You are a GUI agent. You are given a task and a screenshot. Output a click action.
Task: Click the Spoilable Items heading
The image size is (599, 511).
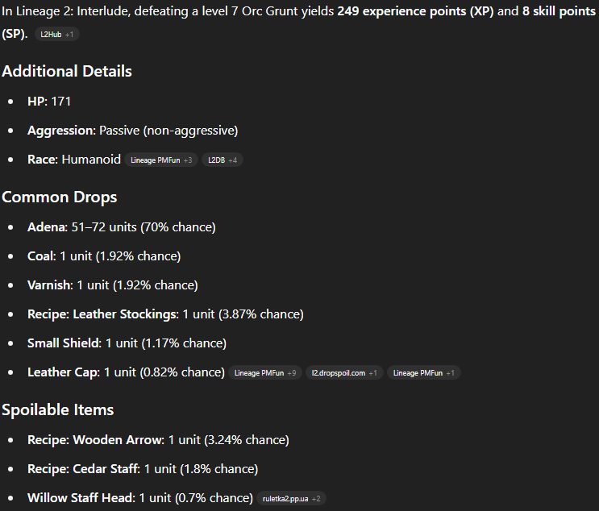click(x=58, y=409)
